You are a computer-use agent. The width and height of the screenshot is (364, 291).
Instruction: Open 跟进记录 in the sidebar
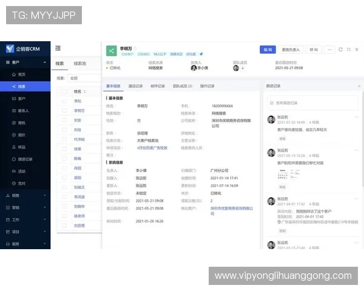click(x=25, y=159)
